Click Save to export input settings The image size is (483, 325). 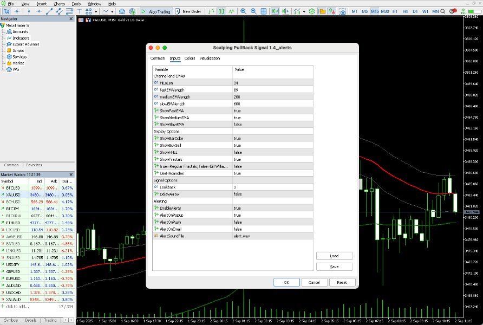point(334,267)
